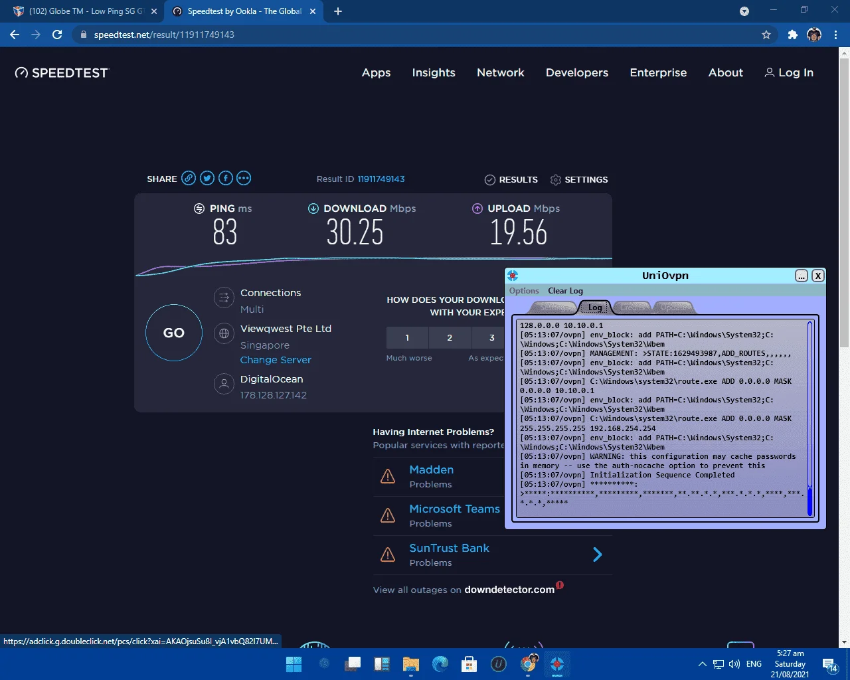Viewport: 850px width, 680px height.
Task: Open Speedtest SETTINGS
Action: click(579, 180)
